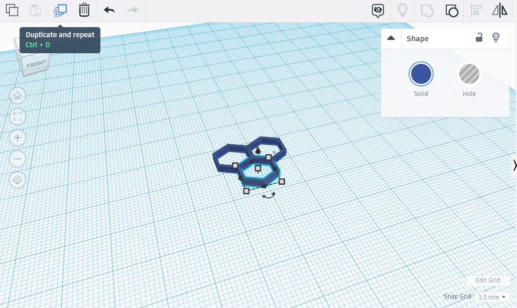The height and width of the screenshot is (308, 517).
Task: Toggle the lock in the Shape panel
Action: pyautogui.click(x=478, y=38)
